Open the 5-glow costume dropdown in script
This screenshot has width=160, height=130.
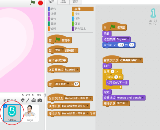[129, 39]
